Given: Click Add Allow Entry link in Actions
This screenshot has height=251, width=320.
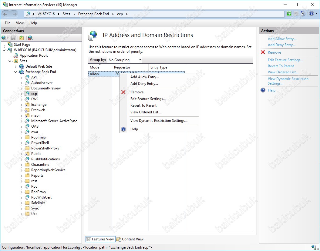Looking at the screenshot, I should click(282, 39).
